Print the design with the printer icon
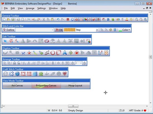The image size is (153, 114). pyautogui.click(x=18, y=20)
